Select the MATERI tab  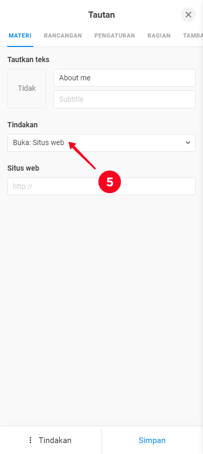(x=20, y=35)
